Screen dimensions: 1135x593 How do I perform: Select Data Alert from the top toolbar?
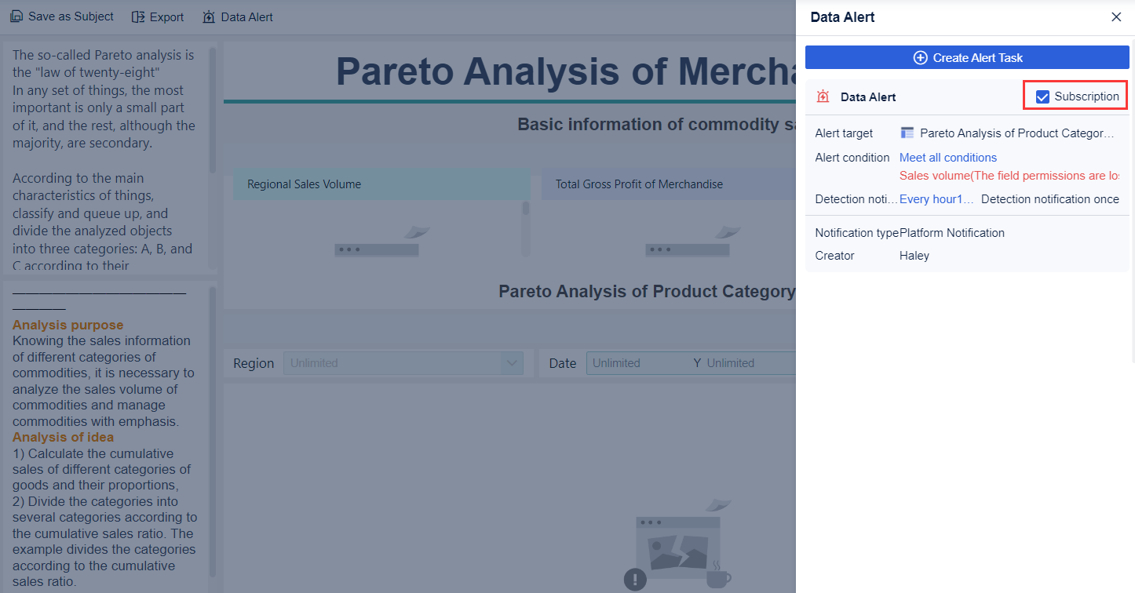tap(246, 16)
